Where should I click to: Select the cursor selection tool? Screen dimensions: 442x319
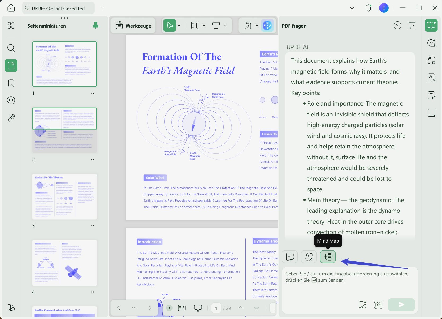pos(170,25)
